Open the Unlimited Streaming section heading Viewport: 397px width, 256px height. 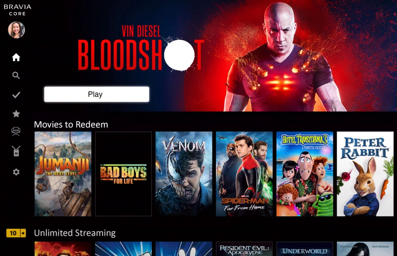tap(75, 233)
